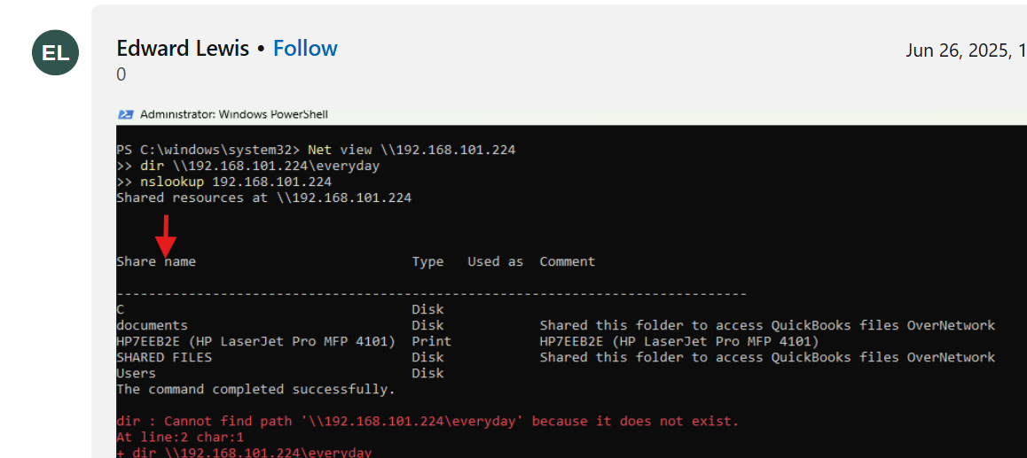Select the documents share name
The width and height of the screenshot is (1027, 458).
(x=152, y=325)
